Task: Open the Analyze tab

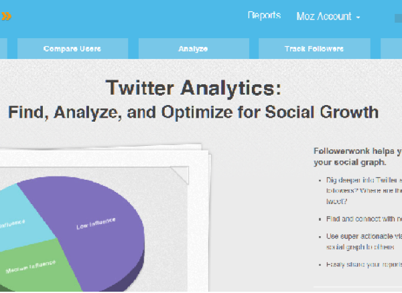Action: [193, 49]
